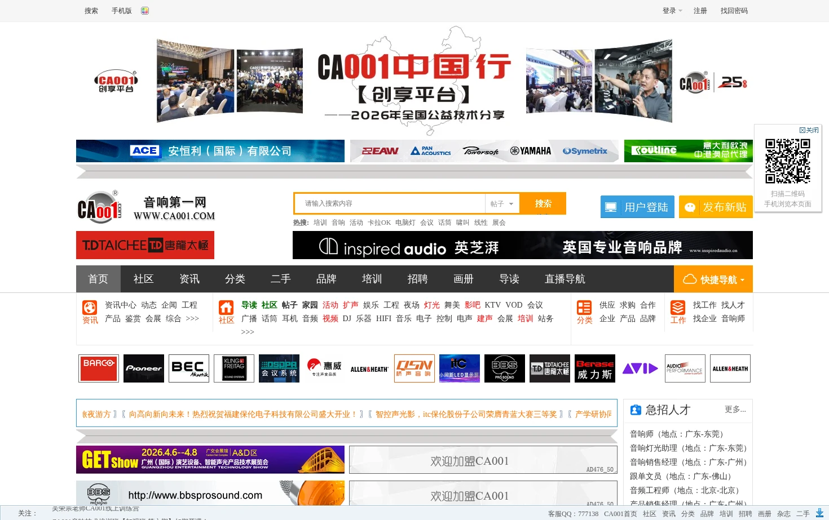Click 供应 in 分类 section
This screenshot has height=520, width=829.
click(607, 305)
